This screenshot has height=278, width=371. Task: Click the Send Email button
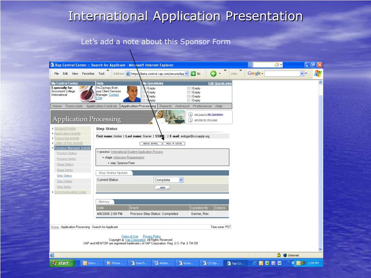pos(151,143)
